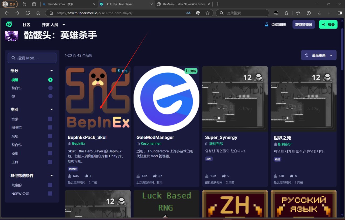
Task: Open the GaleModManager title link
Action: (155, 137)
